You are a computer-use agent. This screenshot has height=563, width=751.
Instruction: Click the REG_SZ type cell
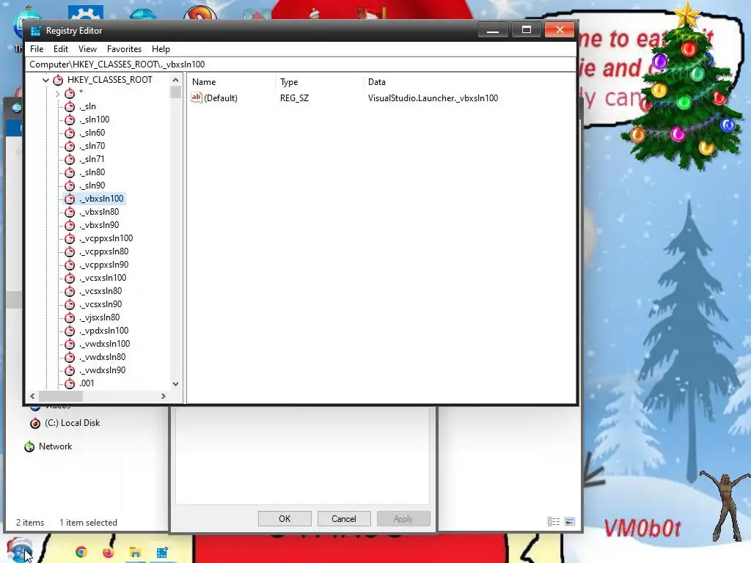[294, 98]
